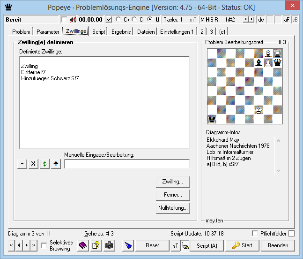Image resolution: width=303 pixels, height=259 pixels.
Task: Click the Beenden button
Action: click(x=278, y=245)
